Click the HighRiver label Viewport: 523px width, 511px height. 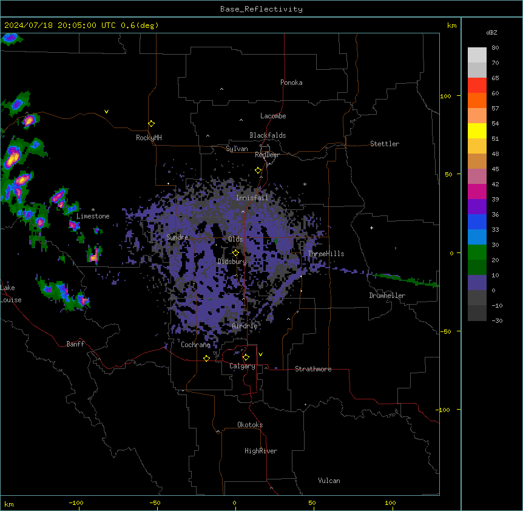pos(261,451)
